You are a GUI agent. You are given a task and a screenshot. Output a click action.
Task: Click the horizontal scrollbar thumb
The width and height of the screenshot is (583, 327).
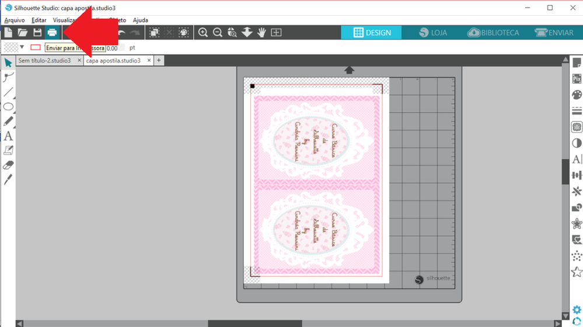254,323
